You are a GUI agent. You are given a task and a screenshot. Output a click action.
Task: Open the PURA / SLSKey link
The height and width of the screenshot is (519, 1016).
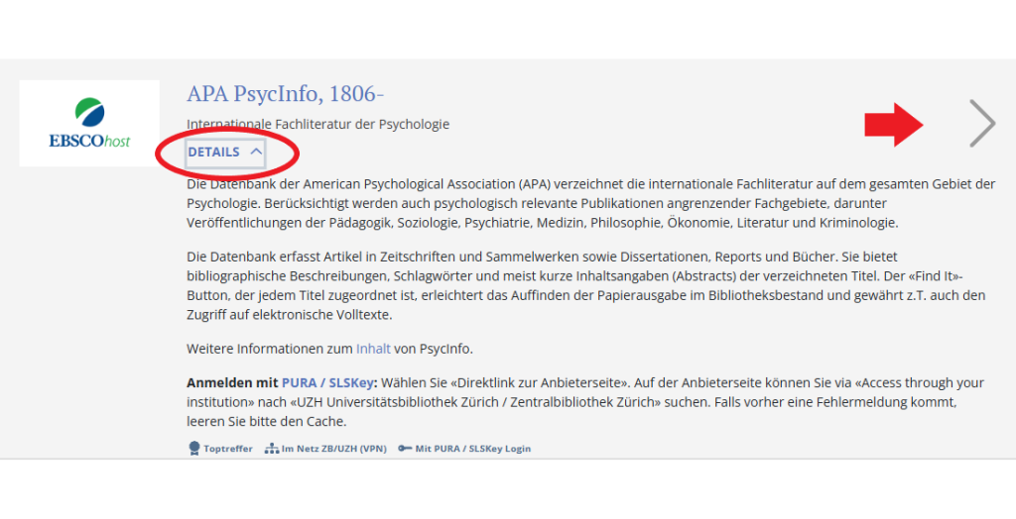[317, 382]
